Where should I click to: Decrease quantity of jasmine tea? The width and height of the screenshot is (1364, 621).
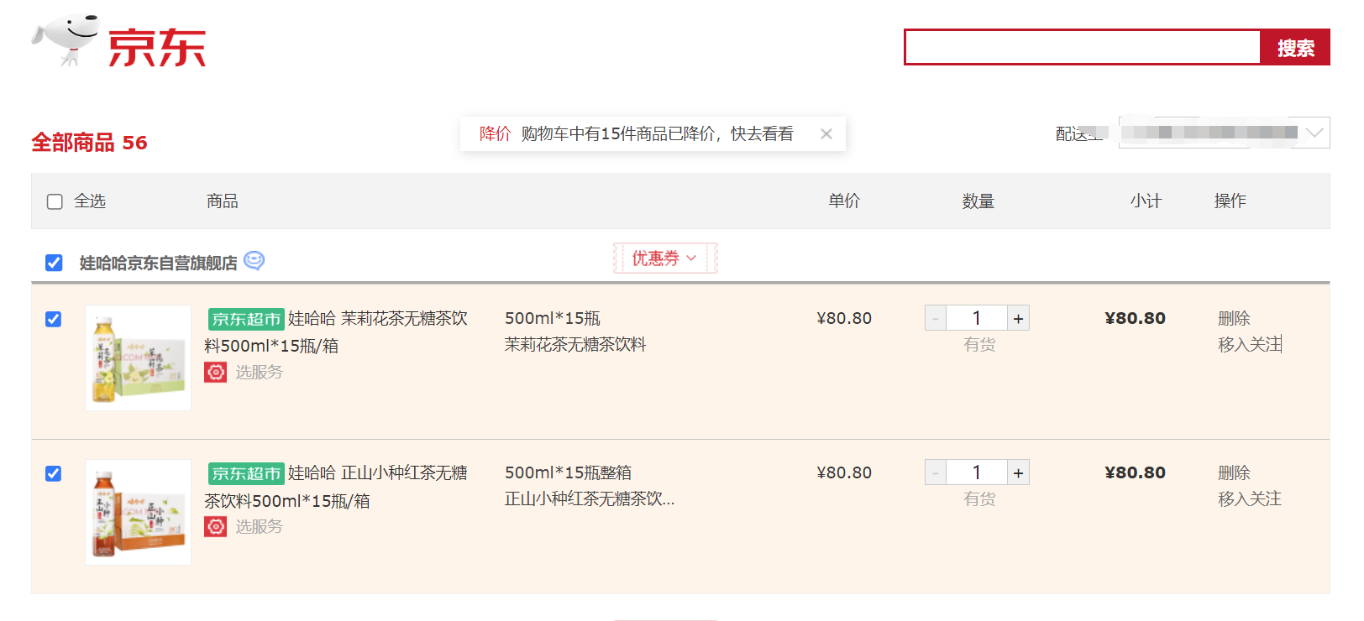936,318
